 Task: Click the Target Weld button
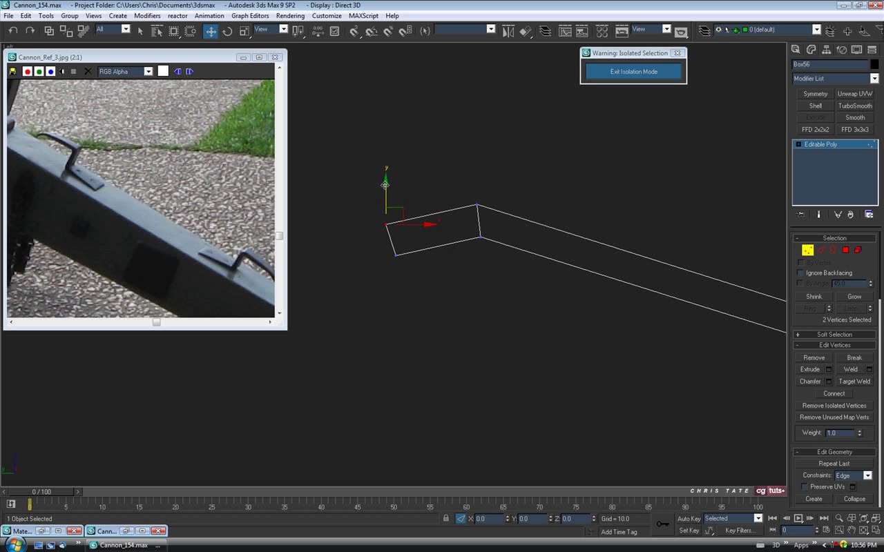pos(854,381)
